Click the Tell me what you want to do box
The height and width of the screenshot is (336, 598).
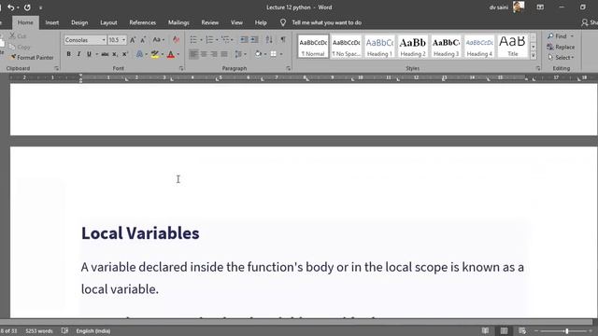[326, 22]
